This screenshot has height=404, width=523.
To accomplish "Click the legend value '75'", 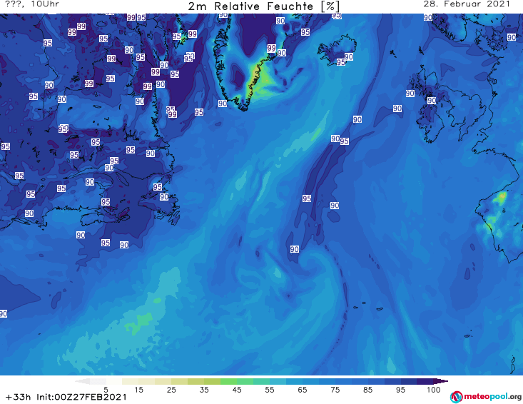I will coord(335,390).
